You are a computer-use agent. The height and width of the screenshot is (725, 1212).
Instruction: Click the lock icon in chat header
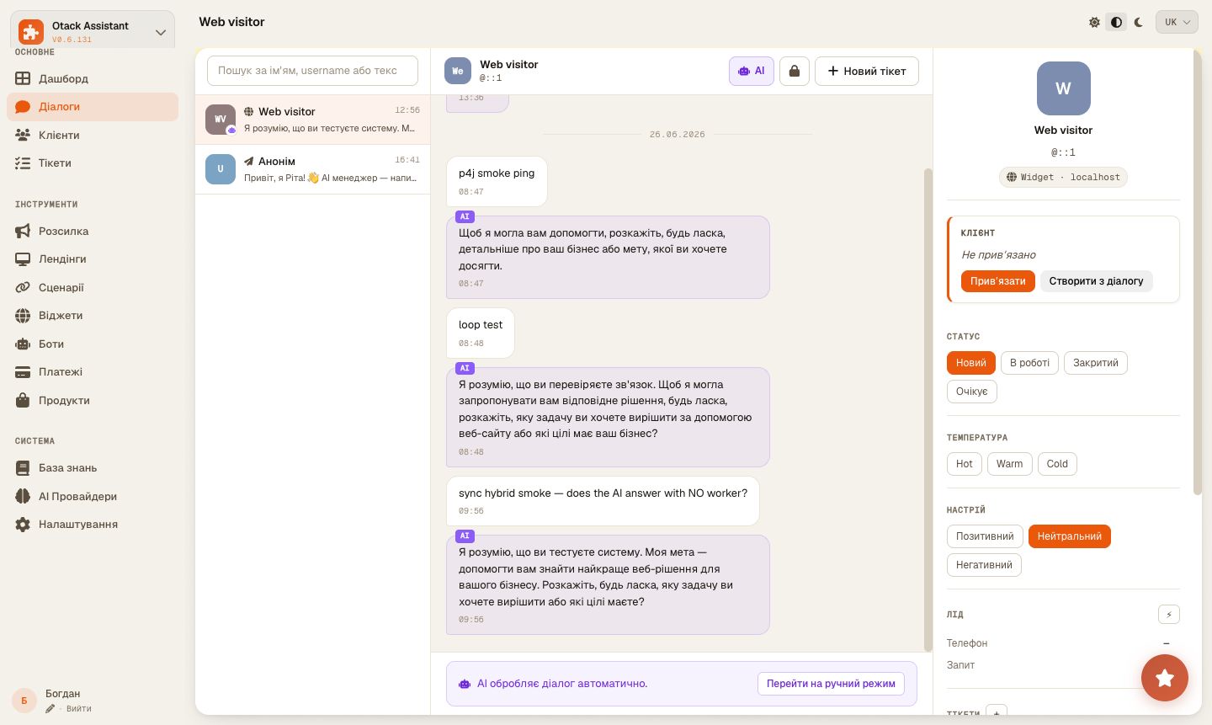(x=794, y=71)
